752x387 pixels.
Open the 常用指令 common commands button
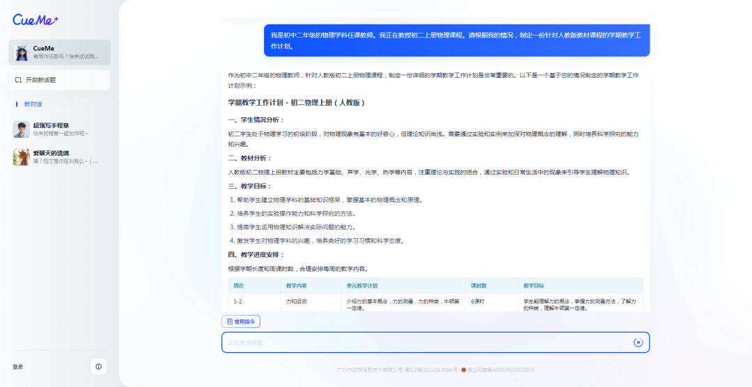coord(241,322)
